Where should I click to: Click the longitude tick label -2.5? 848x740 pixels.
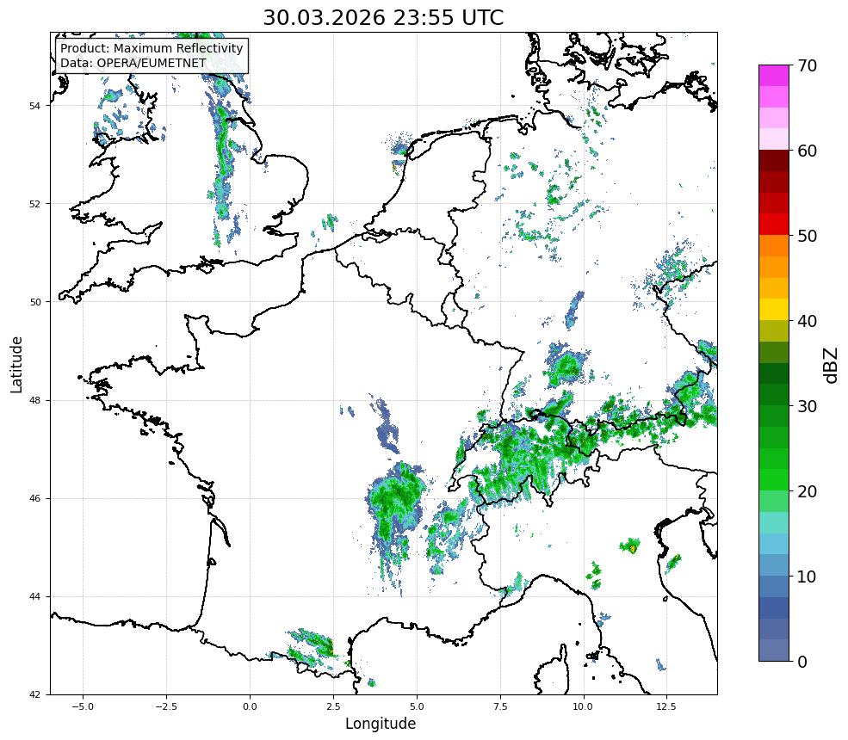pyautogui.click(x=166, y=706)
